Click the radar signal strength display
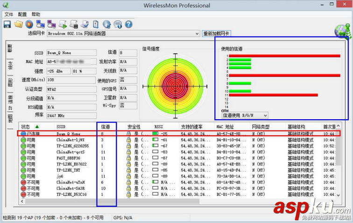The image size is (353, 223). (x=176, y=86)
